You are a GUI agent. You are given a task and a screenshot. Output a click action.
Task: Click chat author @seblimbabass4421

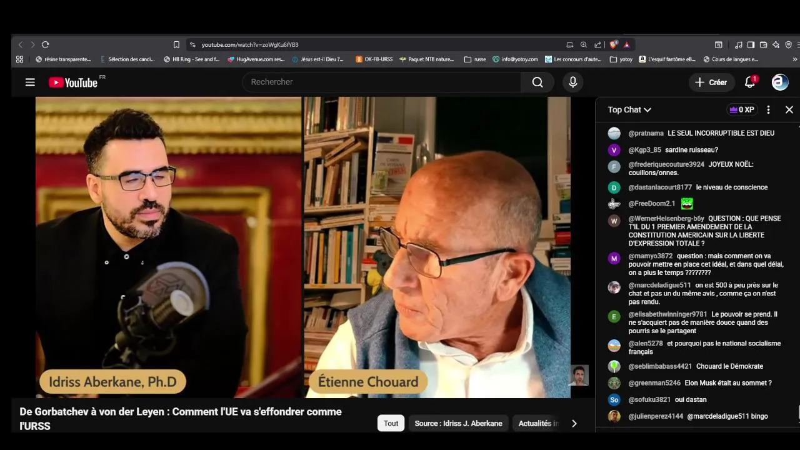point(660,366)
